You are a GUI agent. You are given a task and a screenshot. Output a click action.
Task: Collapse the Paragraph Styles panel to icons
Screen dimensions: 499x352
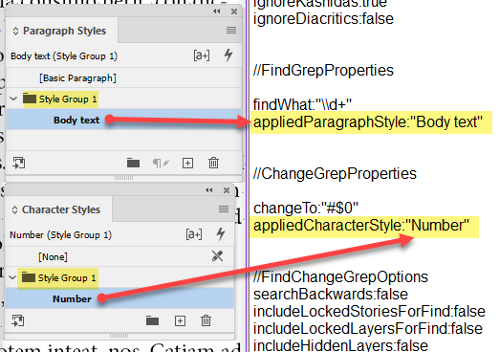point(217,11)
